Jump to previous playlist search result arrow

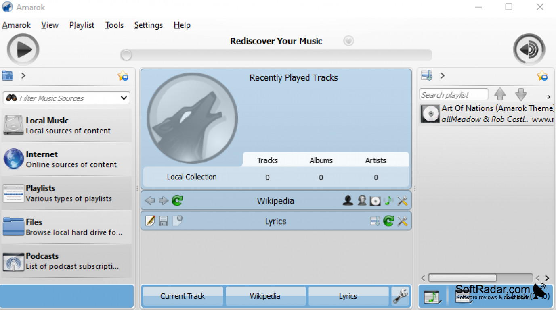pos(500,94)
